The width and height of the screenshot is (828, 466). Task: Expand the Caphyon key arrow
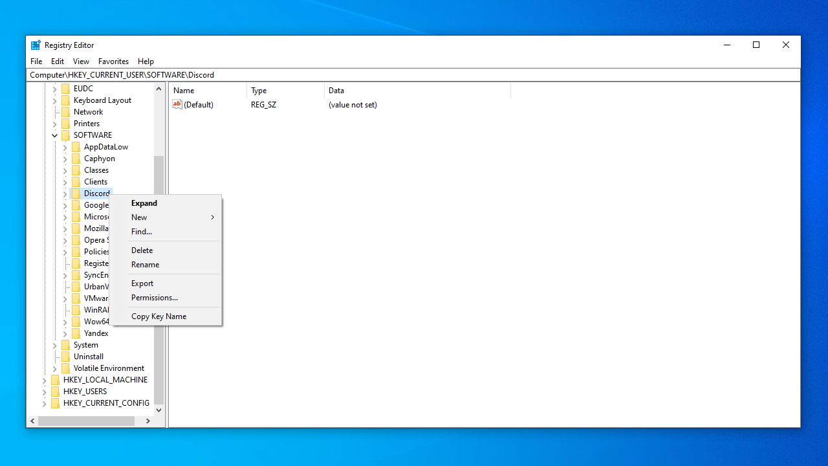(x=65, y=159)
